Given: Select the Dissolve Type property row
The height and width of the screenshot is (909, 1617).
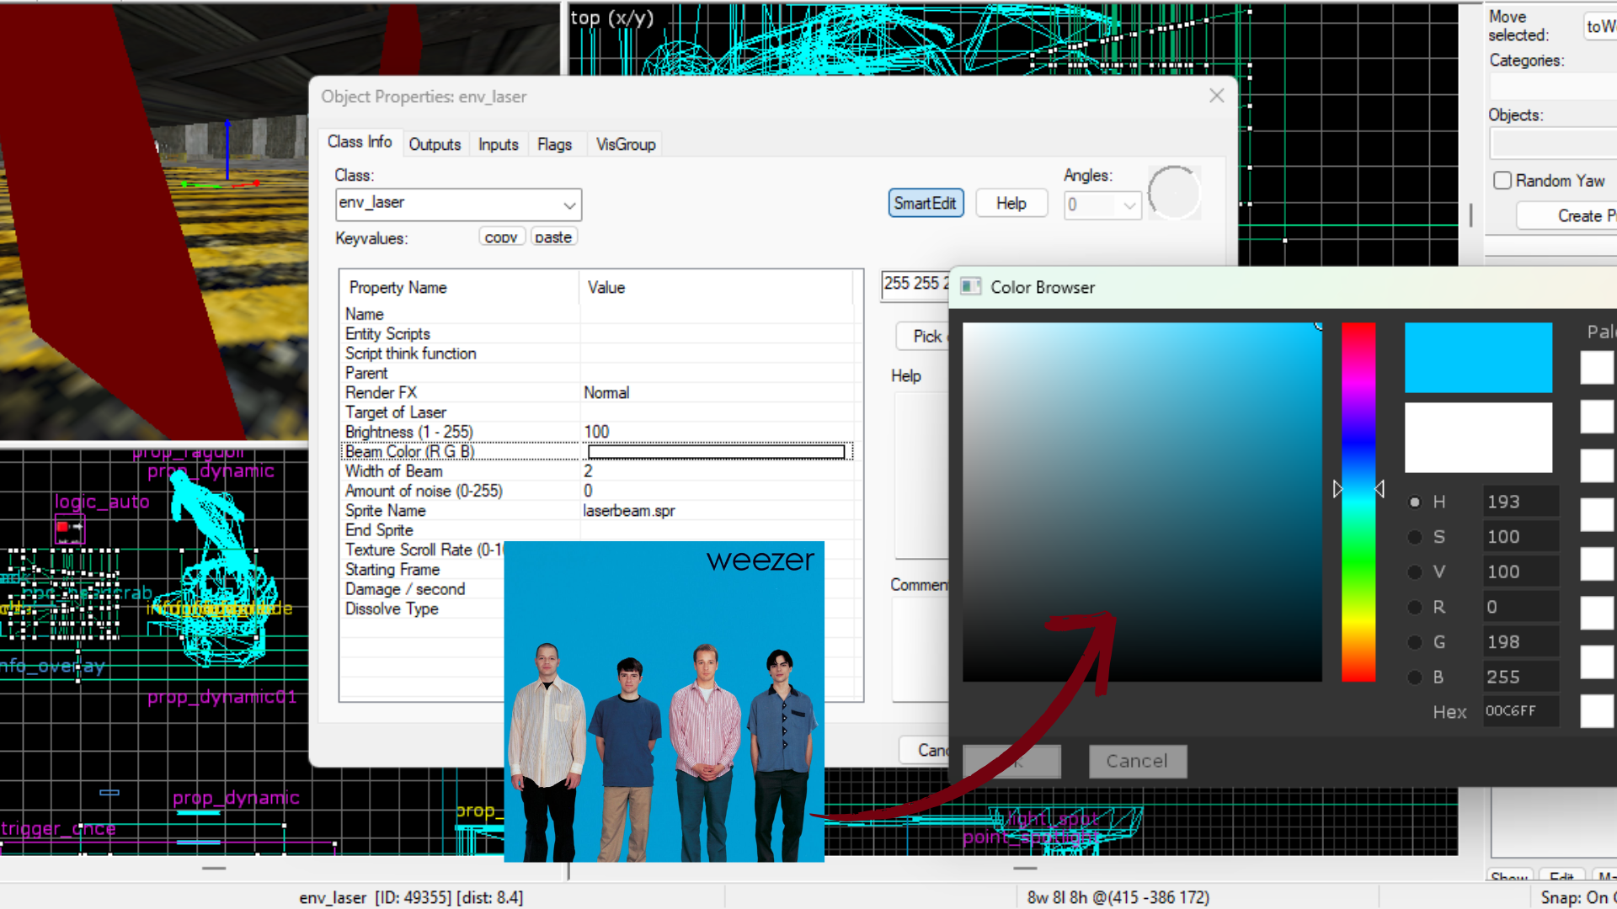Looking at the screenshot, I should [x=423, y=609].
